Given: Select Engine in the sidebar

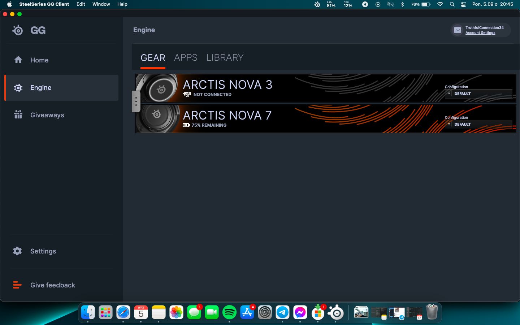Looking at the screenshot, I should (61, 88).
